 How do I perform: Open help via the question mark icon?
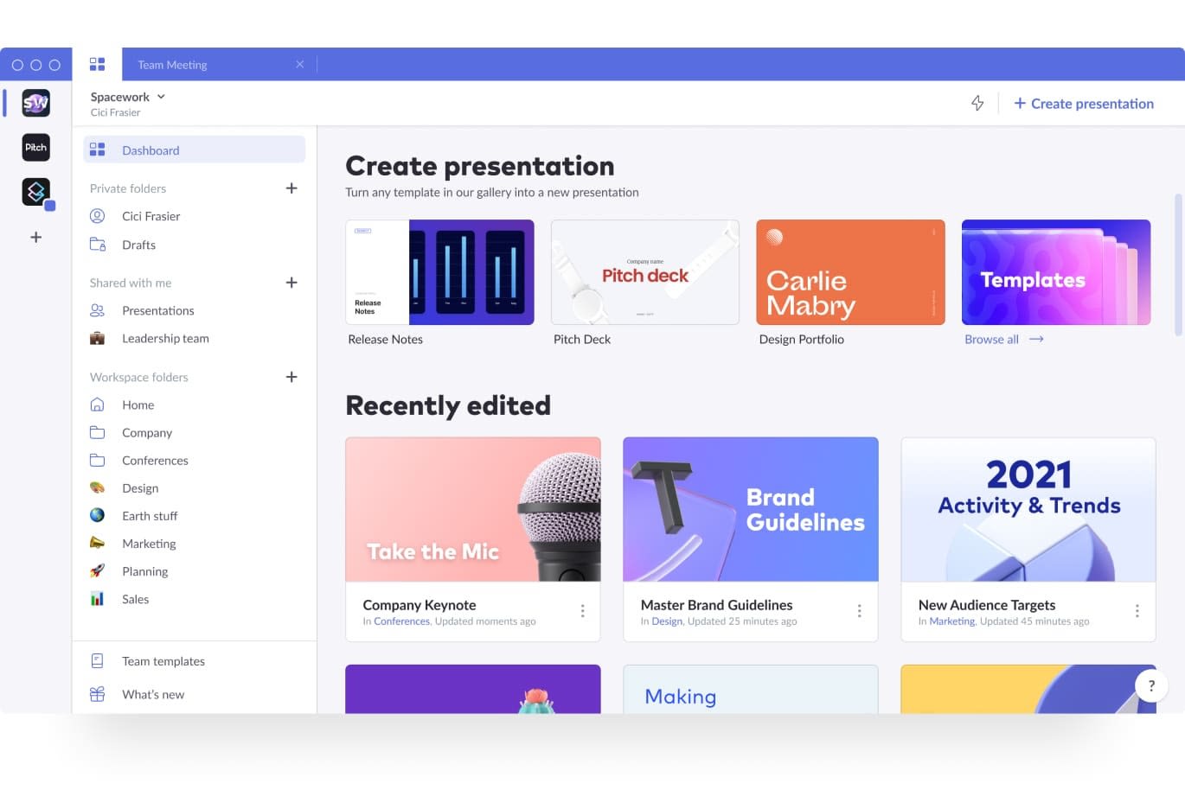1151,685
